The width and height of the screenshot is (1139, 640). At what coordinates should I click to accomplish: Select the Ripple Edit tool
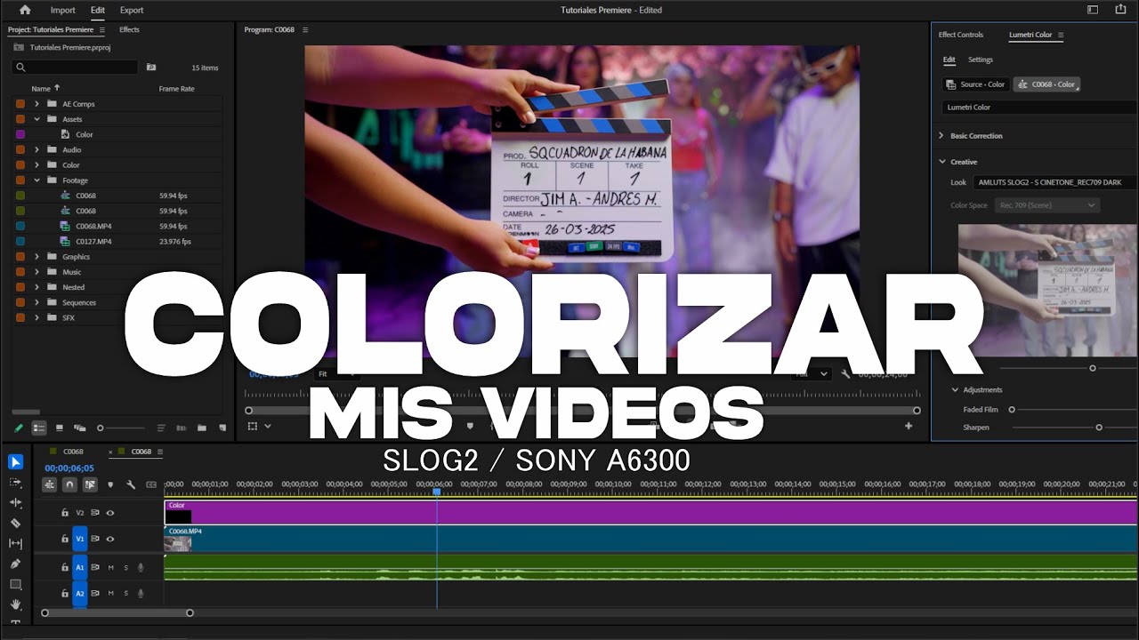tap(15, 502)
